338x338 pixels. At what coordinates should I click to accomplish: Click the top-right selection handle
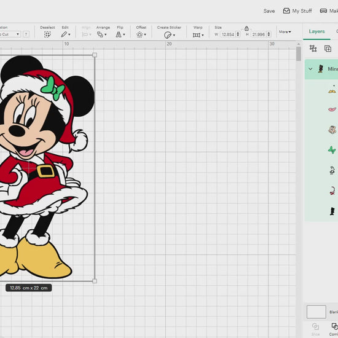click(95, 55)
